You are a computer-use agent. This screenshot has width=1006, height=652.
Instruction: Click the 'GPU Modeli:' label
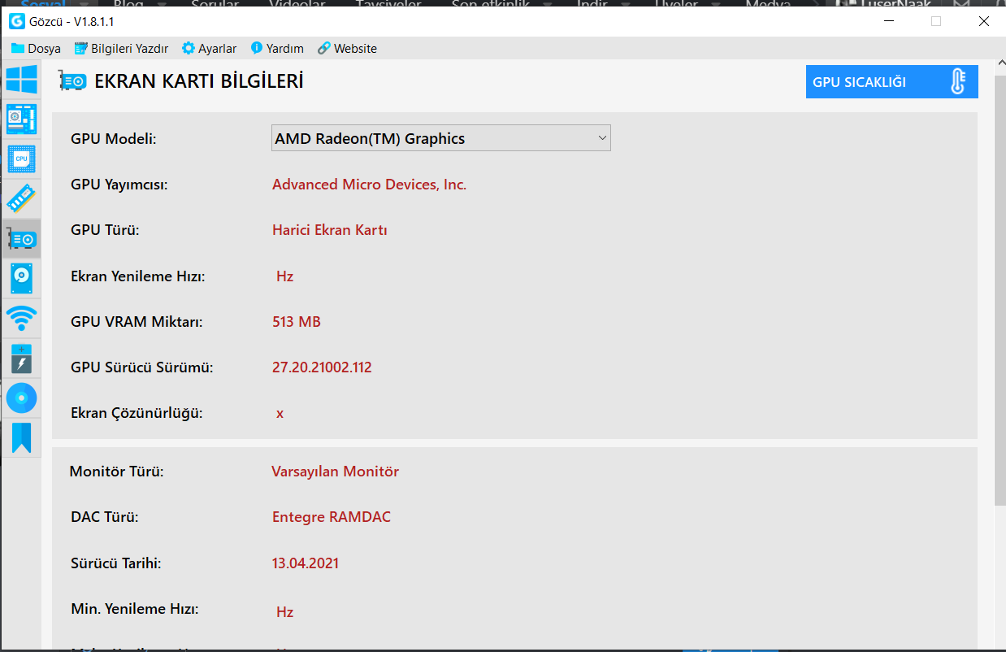click(114, 139)
